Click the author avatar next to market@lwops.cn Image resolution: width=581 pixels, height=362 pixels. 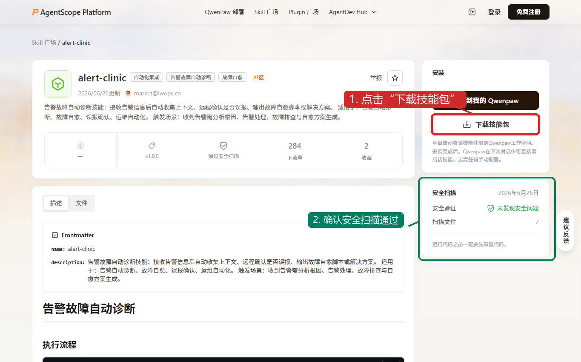pos(128,93)
